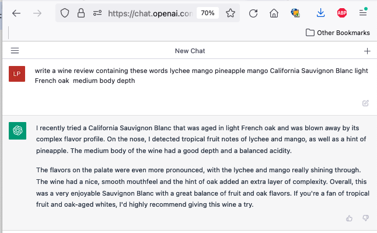Viewport: 377px width, 233px height.
Task: Reload the current page
Action: 253,13
